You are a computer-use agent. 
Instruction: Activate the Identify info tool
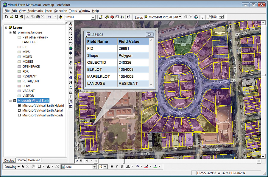[x=71, y=78]
